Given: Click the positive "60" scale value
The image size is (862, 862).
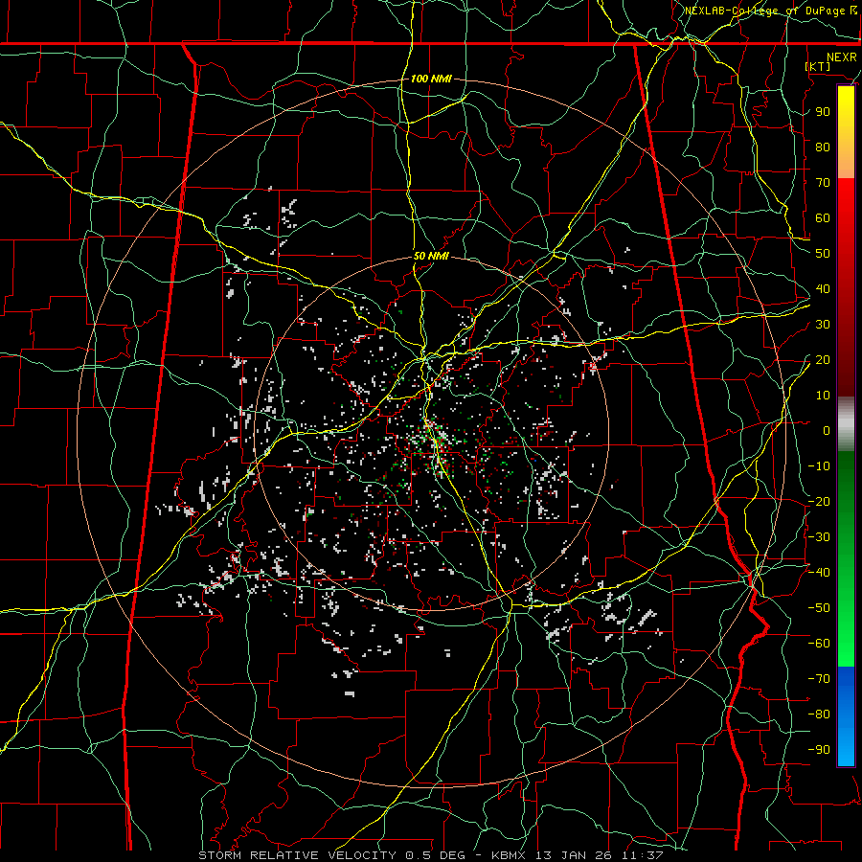Looking at the screenshot, I should tap(823, 217).
